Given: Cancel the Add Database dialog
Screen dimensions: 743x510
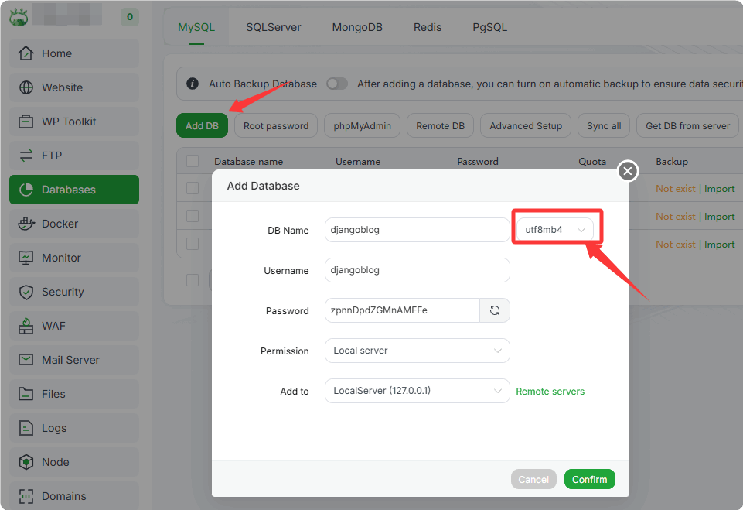Looking at the screenshot, I should coord(533,479).
